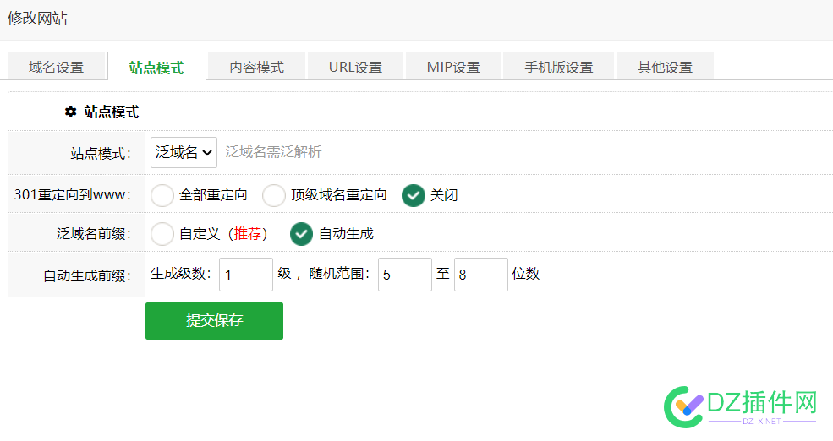Go to the MIP设置 tab
Image resolution: width=833 pixels, height=441 pixels.
453,67
